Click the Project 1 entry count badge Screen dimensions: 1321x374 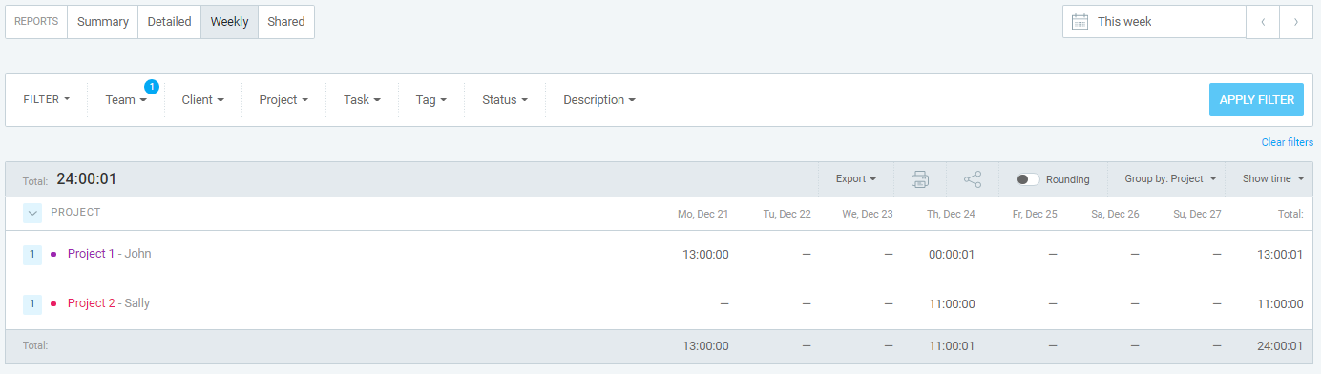pos(32,255)
